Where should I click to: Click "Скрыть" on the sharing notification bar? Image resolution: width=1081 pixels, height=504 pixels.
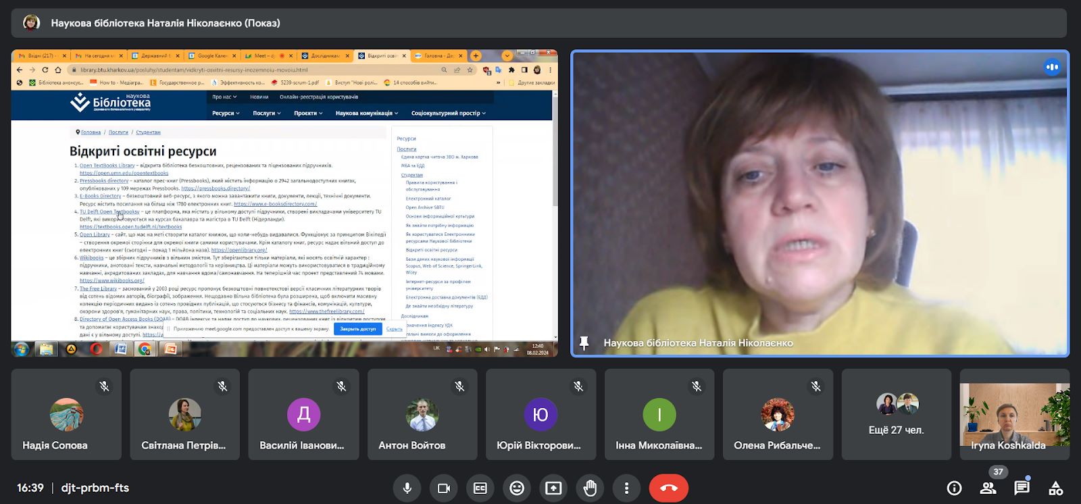click(x=395, y=329)
